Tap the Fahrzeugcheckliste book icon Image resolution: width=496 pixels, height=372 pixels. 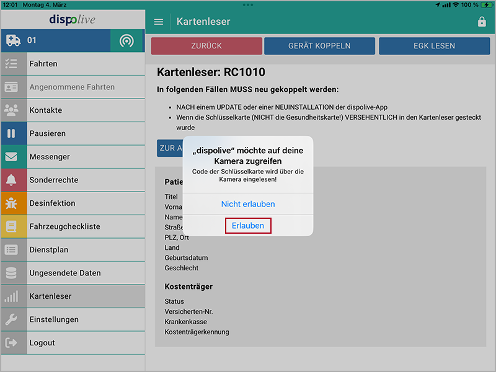[11, 226]
